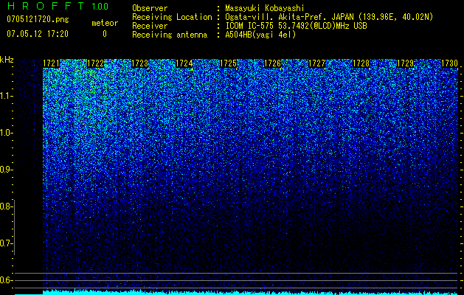This screenshot has width=464, height=295.
Task: Click the 1729 time marker
Action: point(405,63)
